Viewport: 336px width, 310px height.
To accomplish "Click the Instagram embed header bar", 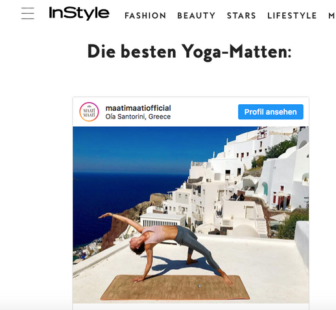I will pyautogui.click(x=191, y=112).
